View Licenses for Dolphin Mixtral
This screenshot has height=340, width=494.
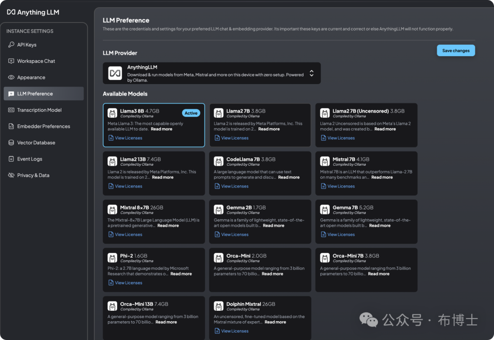(231, 331)
